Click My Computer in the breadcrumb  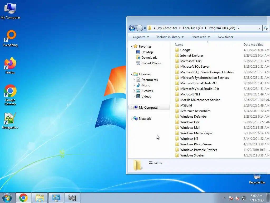click(167, 28)
